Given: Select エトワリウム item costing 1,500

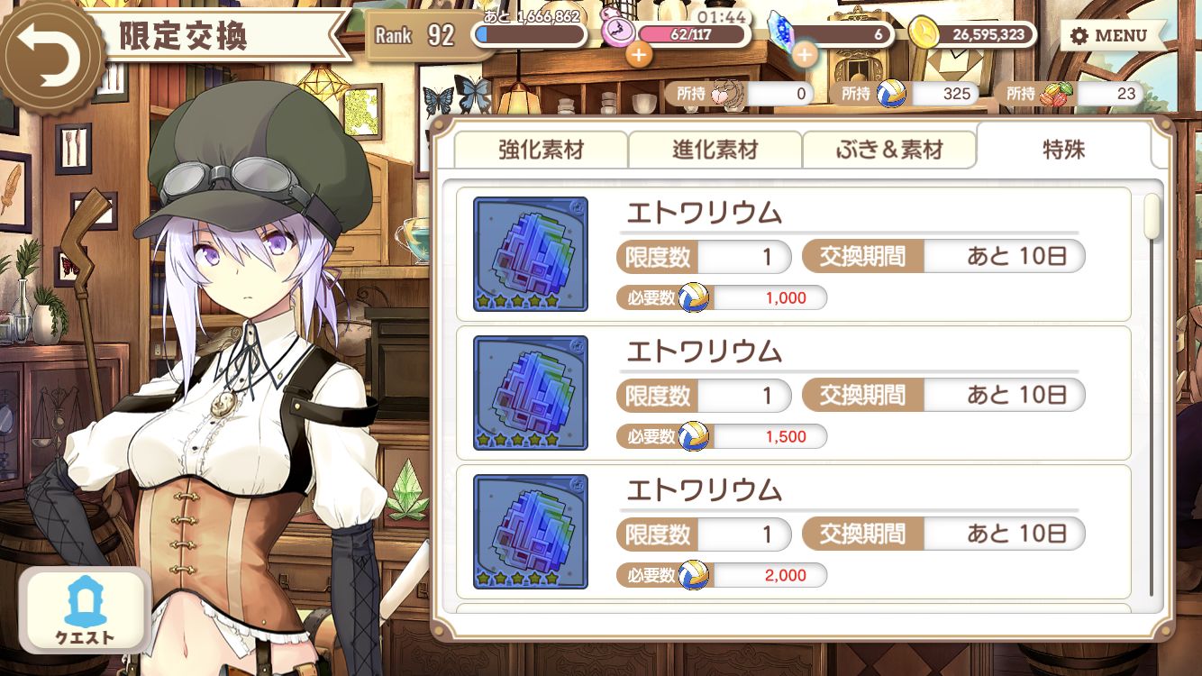Looking at the screenshot, I should (793, 393).
